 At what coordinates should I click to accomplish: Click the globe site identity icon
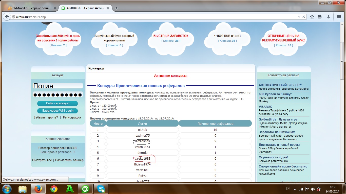tap(14, 17)
